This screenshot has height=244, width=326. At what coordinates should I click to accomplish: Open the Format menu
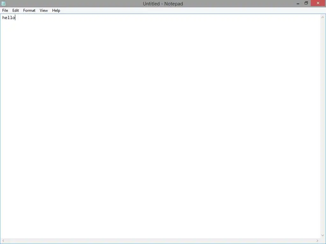click(29, 10)
